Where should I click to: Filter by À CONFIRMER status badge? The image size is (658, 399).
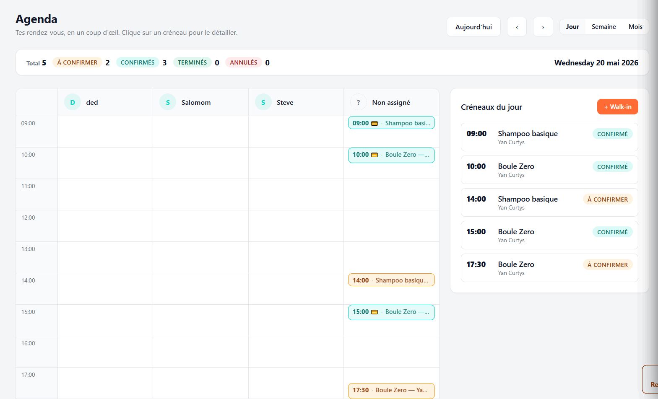click(x=77, y=62)
